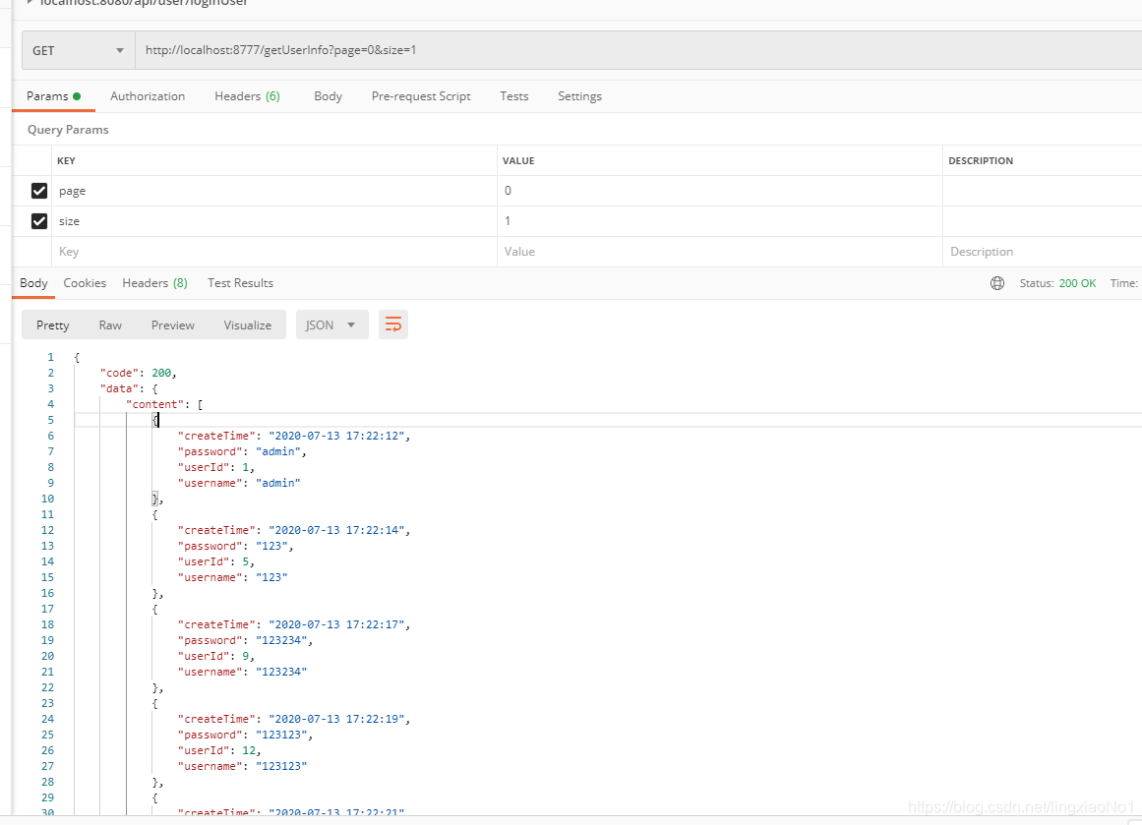Click the network globe icon

tap(997, 283)
